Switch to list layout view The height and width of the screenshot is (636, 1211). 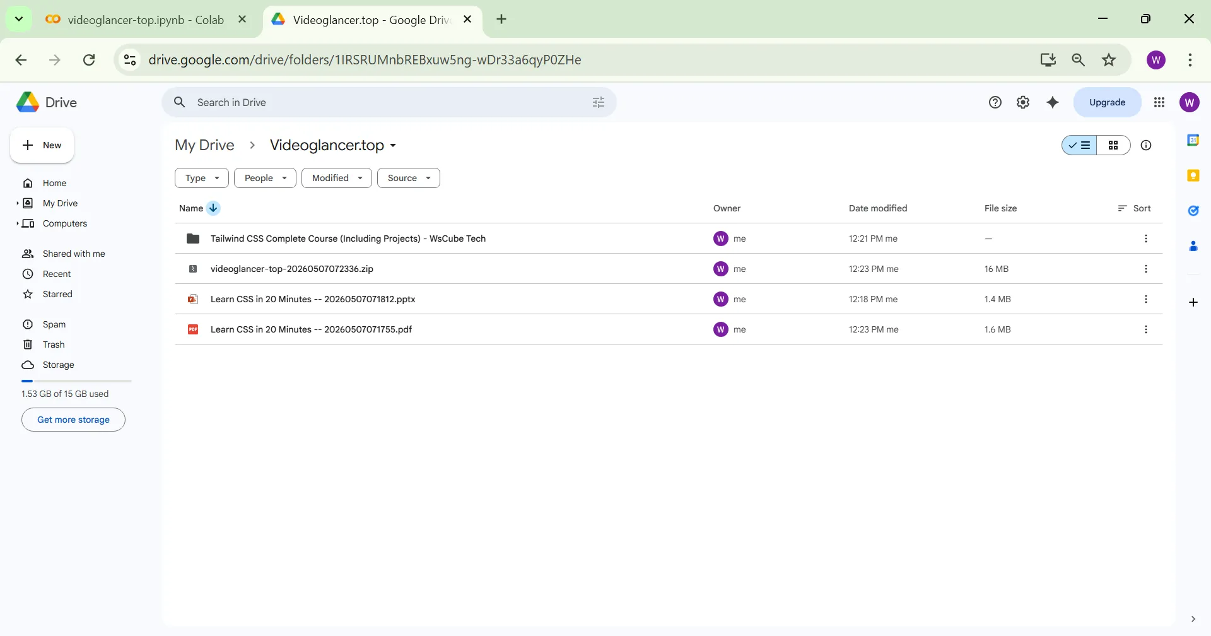pyautogui.click(x=1079, y=145)
